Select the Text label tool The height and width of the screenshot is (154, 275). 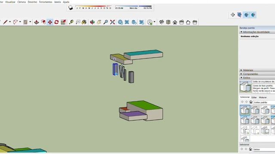point(78,22)
